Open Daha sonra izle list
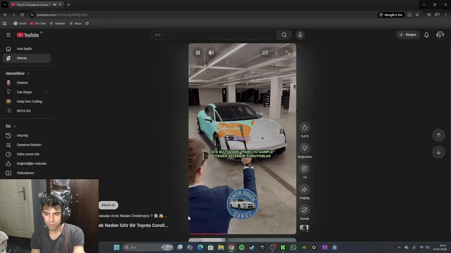The width and height of the screenshot is (451, 253). pyautogui.click(x=27, y=154)
